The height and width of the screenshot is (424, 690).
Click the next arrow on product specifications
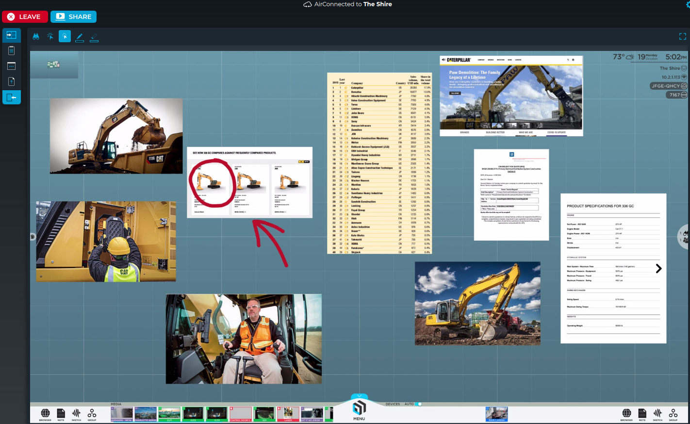point(658,268)
